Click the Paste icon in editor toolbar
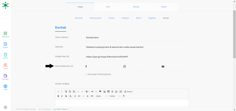This screenshot has height=111, width=236. [x=66, y=92]
